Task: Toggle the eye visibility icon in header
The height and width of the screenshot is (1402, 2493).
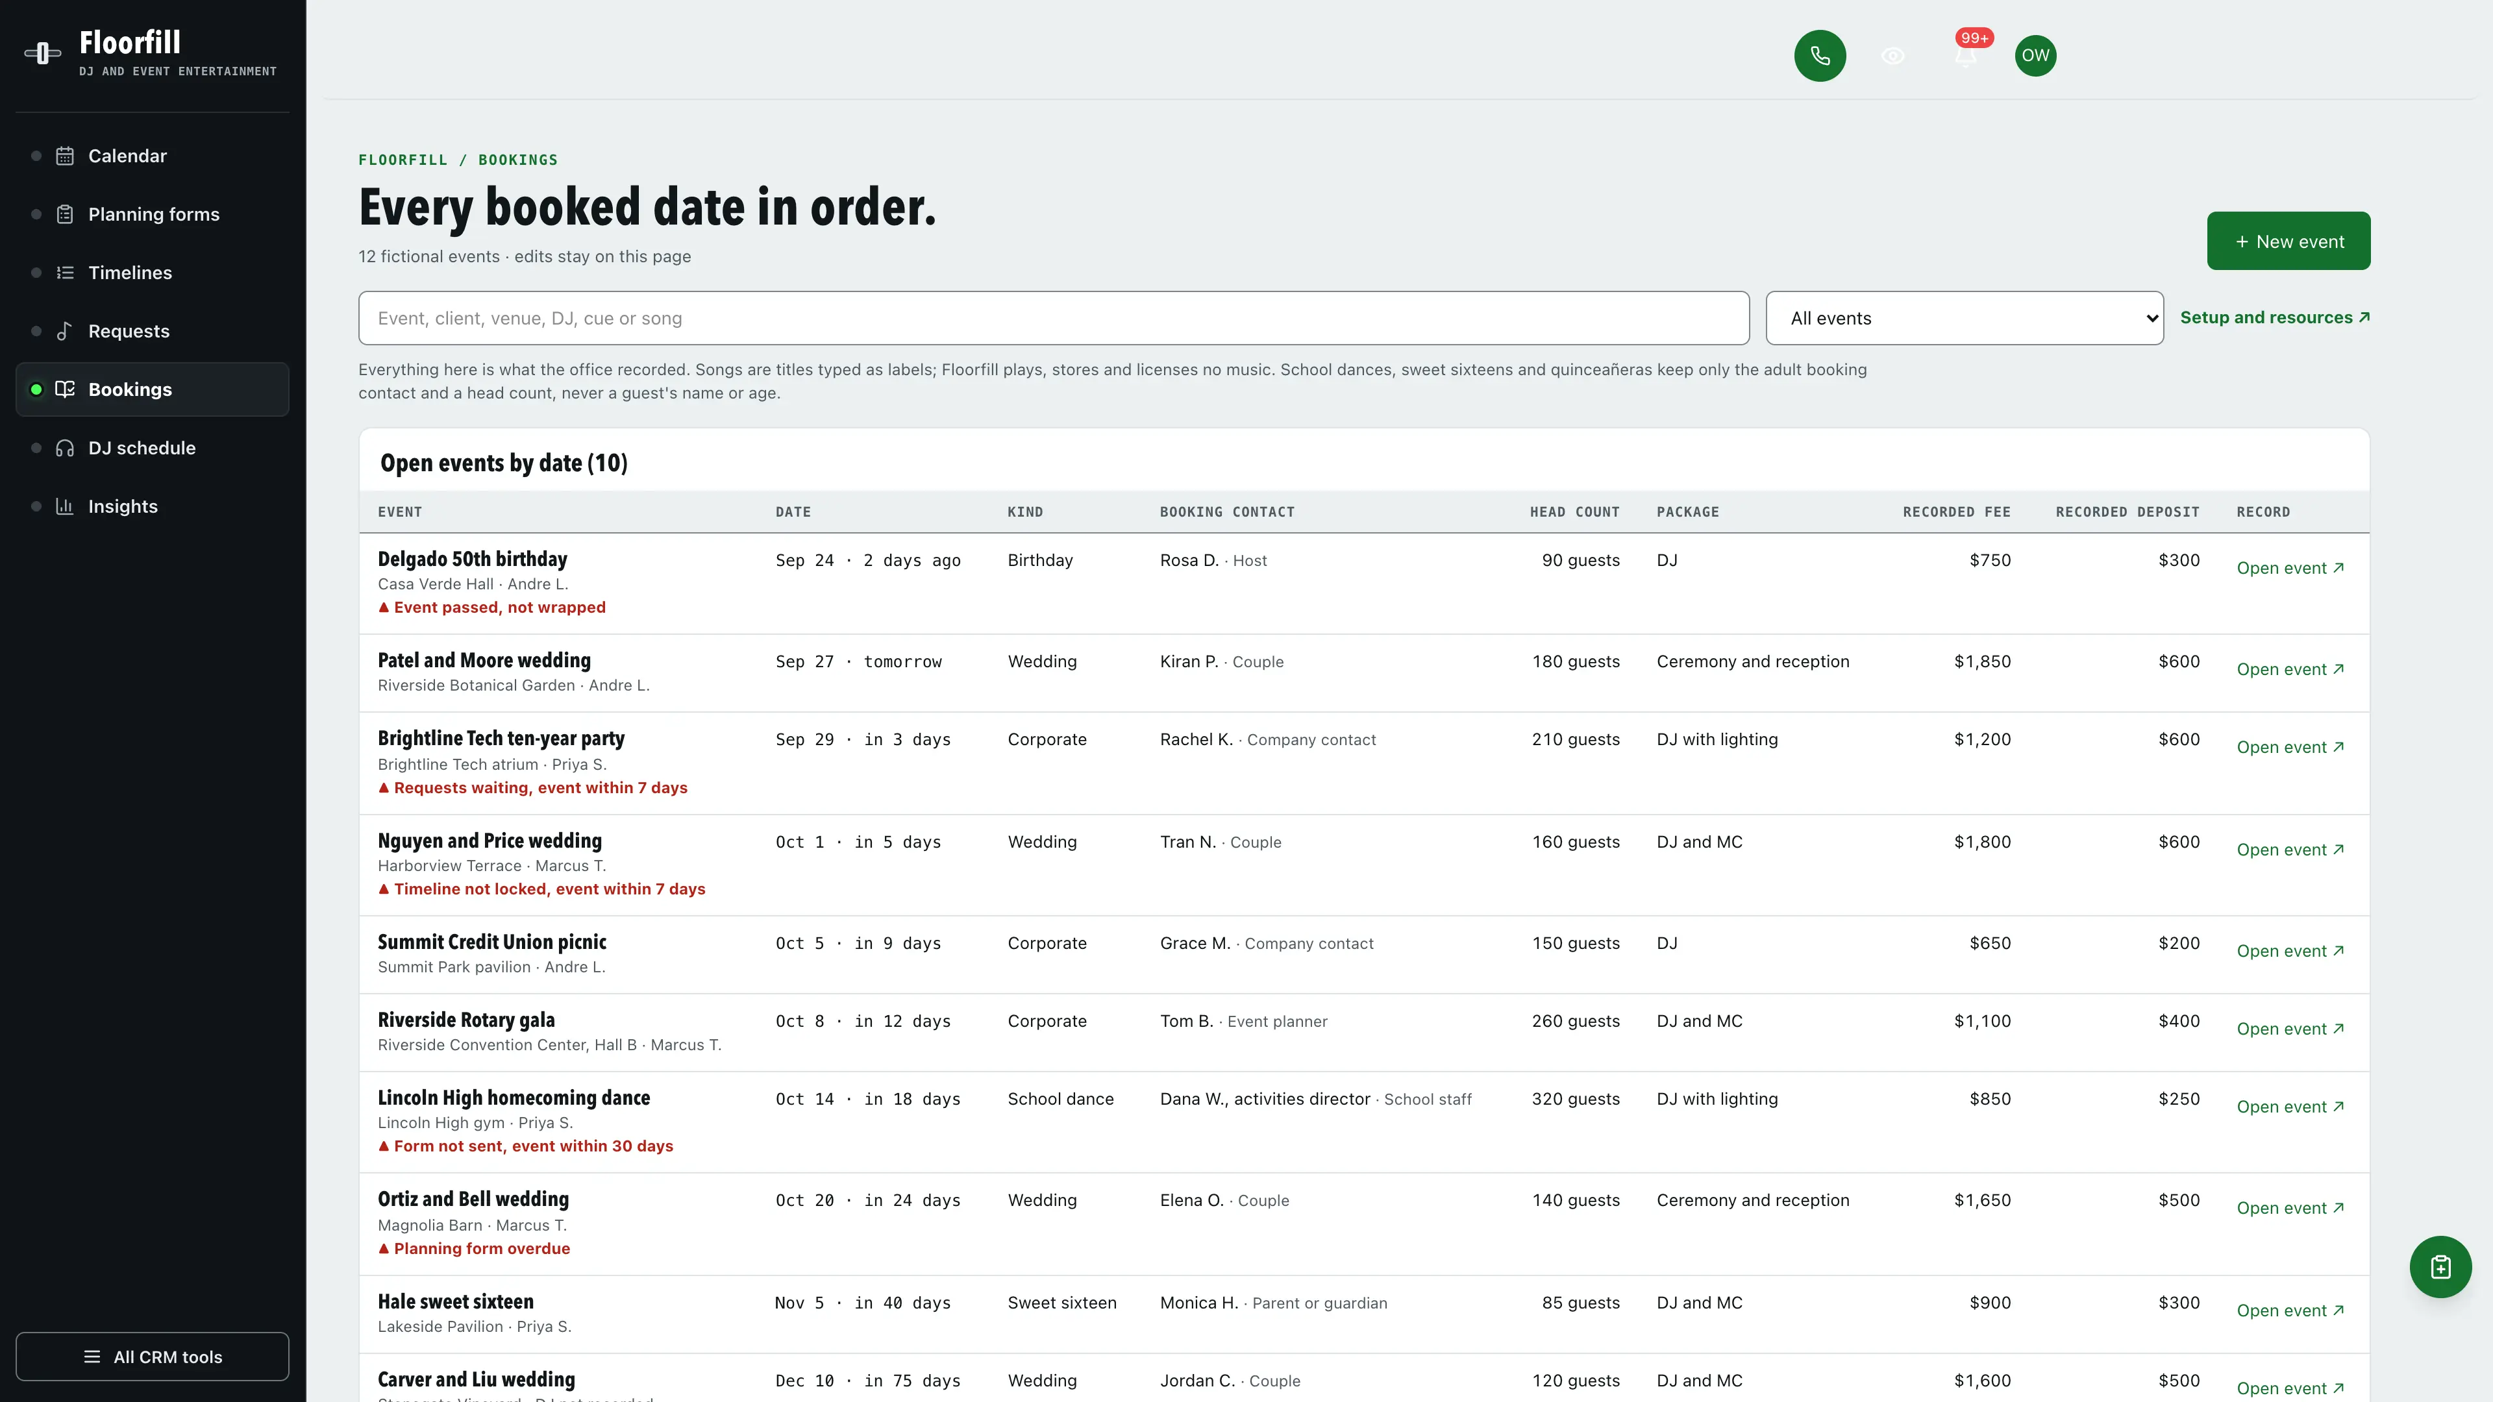Action: coord(1893,55)
